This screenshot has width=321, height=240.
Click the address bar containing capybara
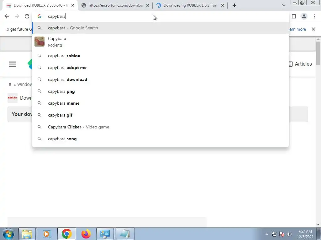(160, 16)
